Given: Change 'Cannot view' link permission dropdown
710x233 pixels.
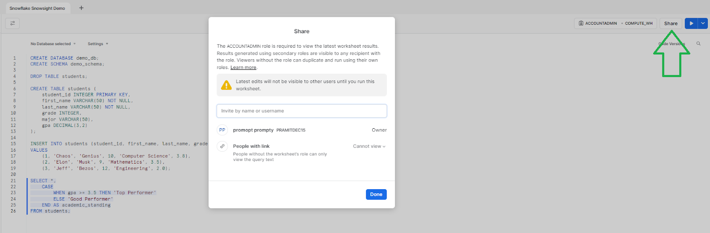Looking at the screenshot, I should click(369, 146).
